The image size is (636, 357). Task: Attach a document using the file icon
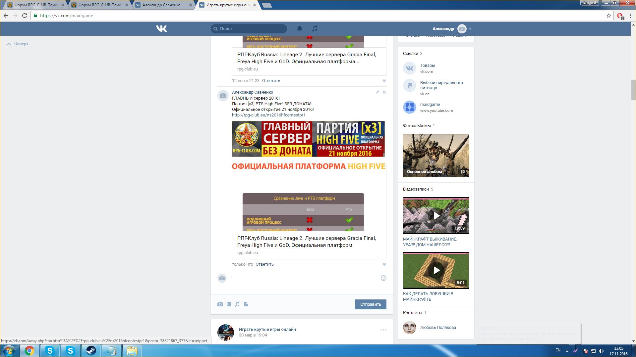click(x=246, y=304)
